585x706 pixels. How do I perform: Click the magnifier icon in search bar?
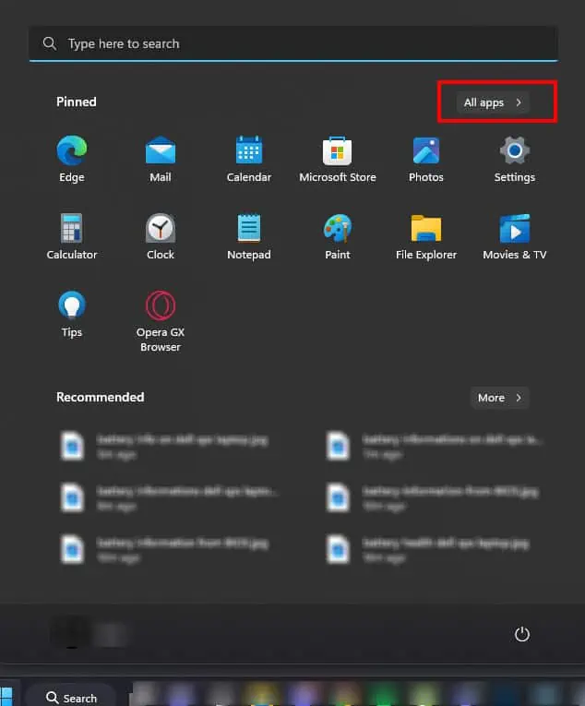50,43
